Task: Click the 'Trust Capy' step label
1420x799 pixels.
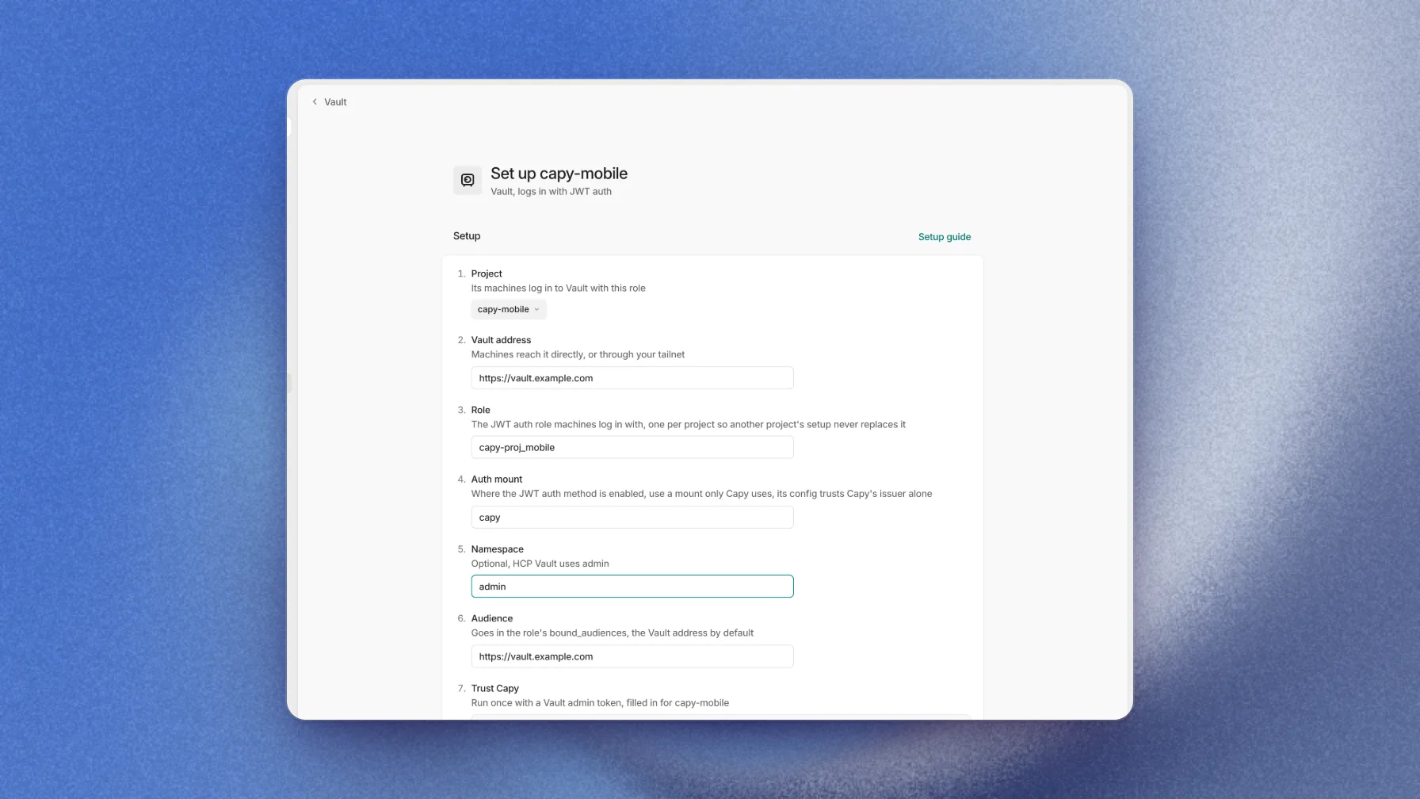Action: (495, 688)
